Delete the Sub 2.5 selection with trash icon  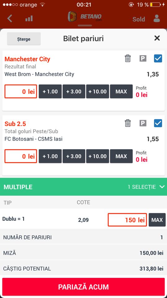point(128,123)
